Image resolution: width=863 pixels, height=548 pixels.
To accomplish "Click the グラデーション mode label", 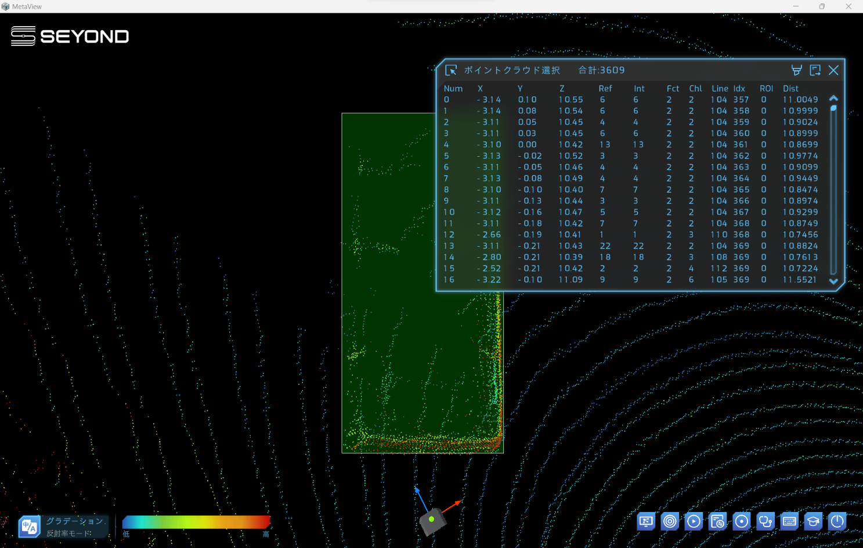I will [75, 521].
